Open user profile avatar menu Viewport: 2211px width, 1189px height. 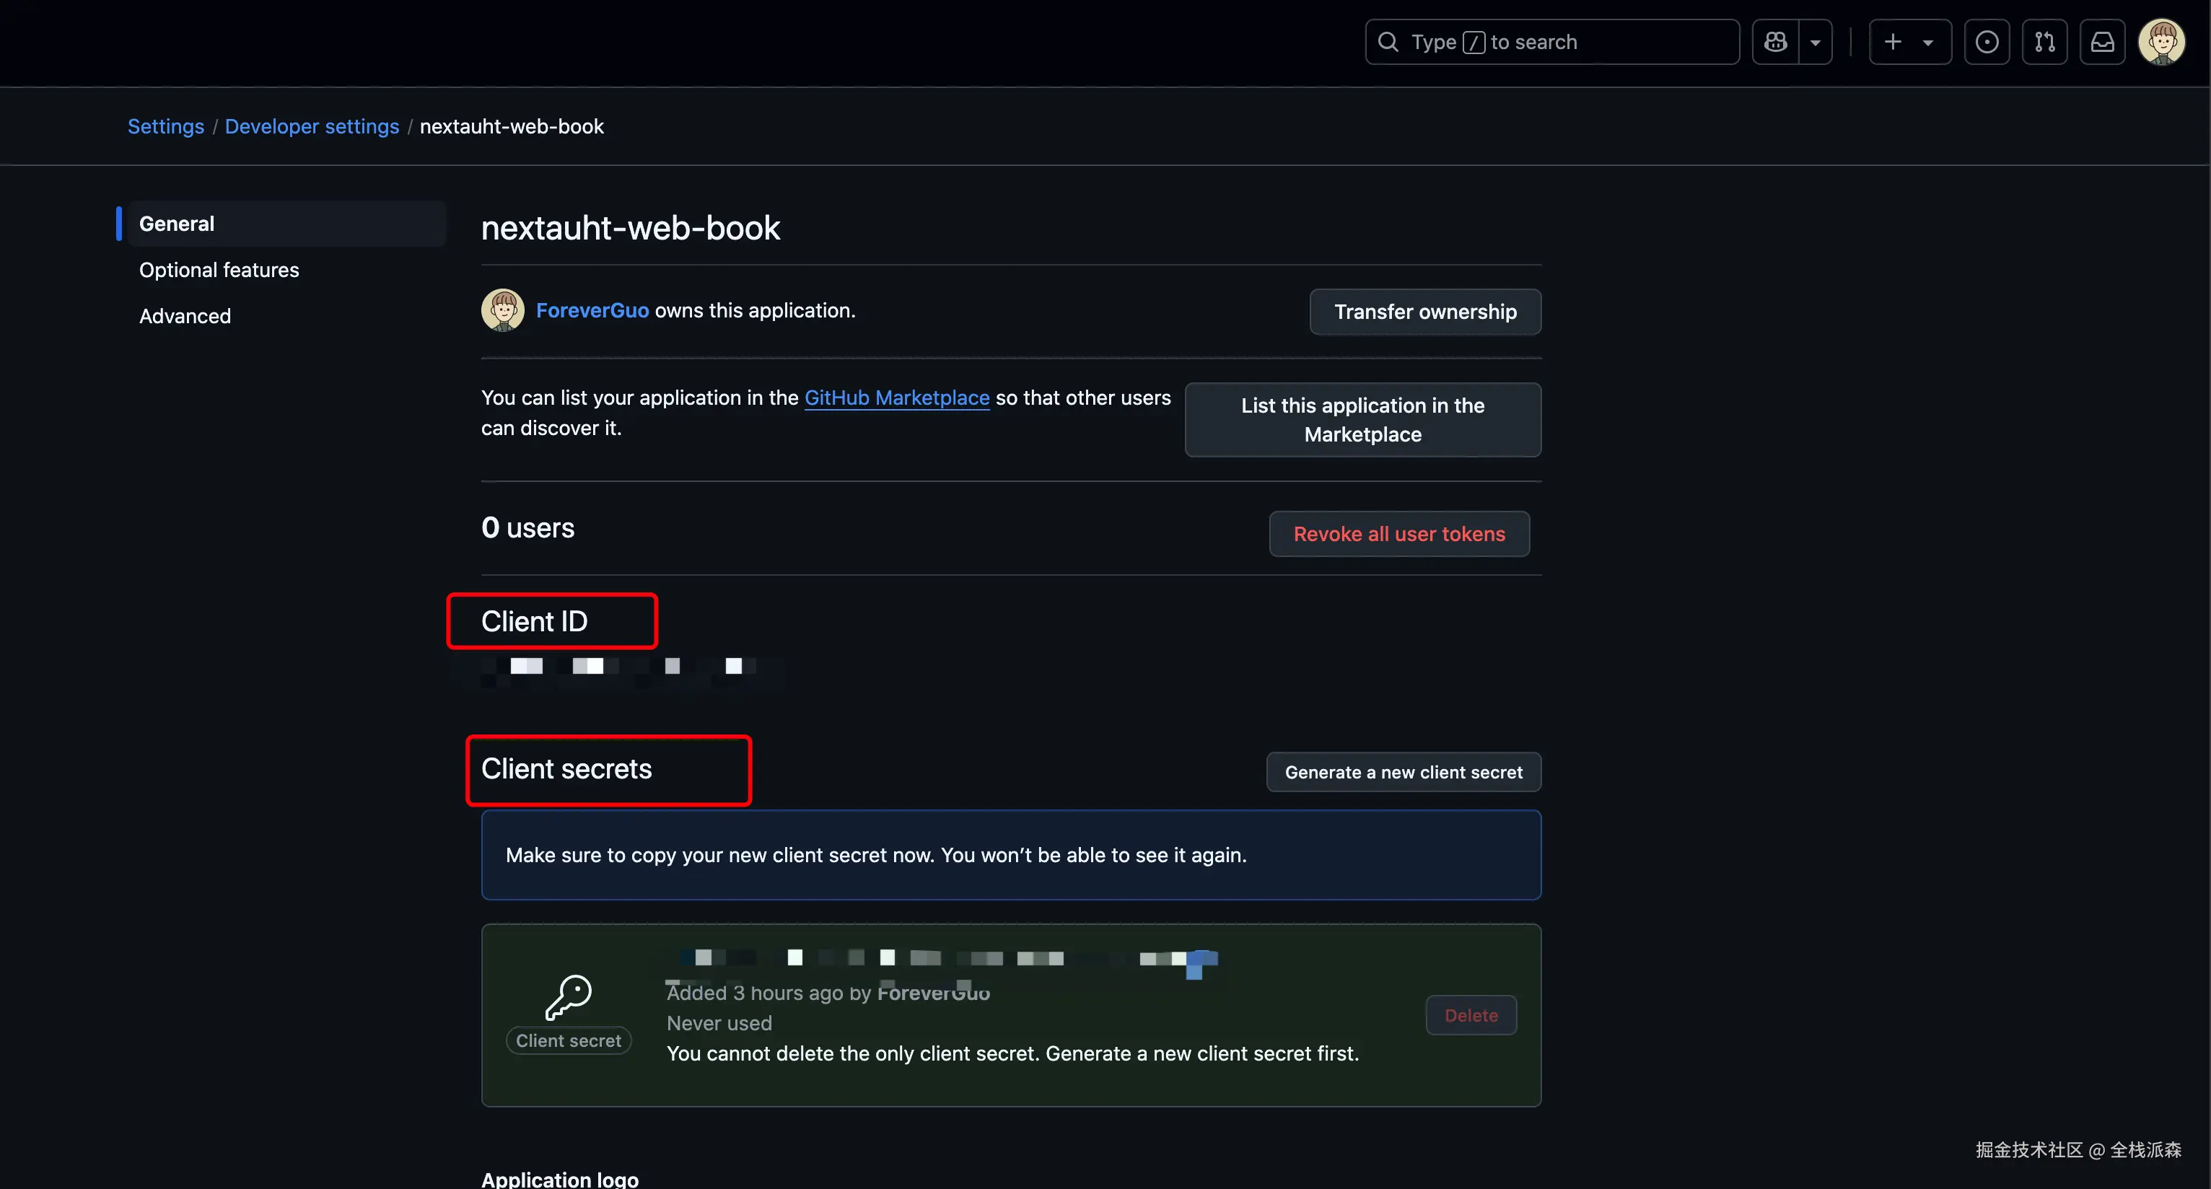(x=2160, y=42)
